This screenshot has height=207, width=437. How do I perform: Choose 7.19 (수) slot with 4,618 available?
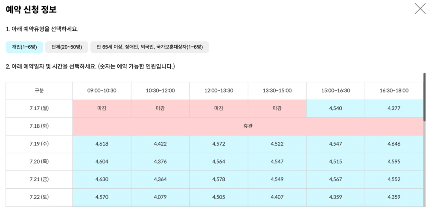tap(102, 144)
